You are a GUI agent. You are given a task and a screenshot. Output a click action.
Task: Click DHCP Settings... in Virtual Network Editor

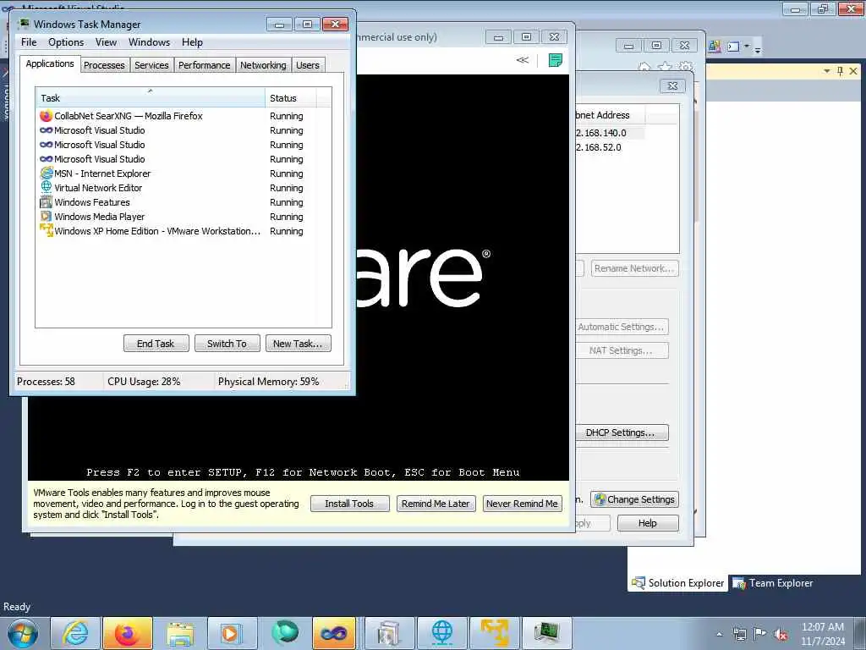click(620, 432)
